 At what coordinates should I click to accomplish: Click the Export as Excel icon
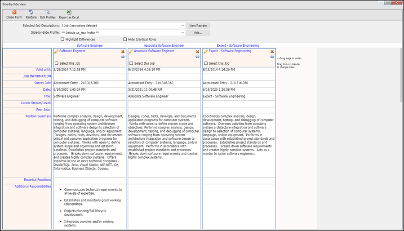[x=69, y=13]
